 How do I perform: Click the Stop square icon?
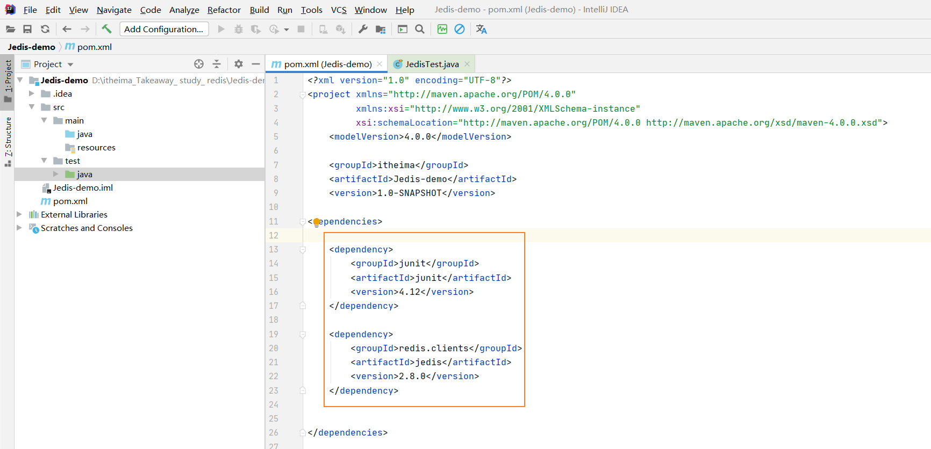[301, 29]
